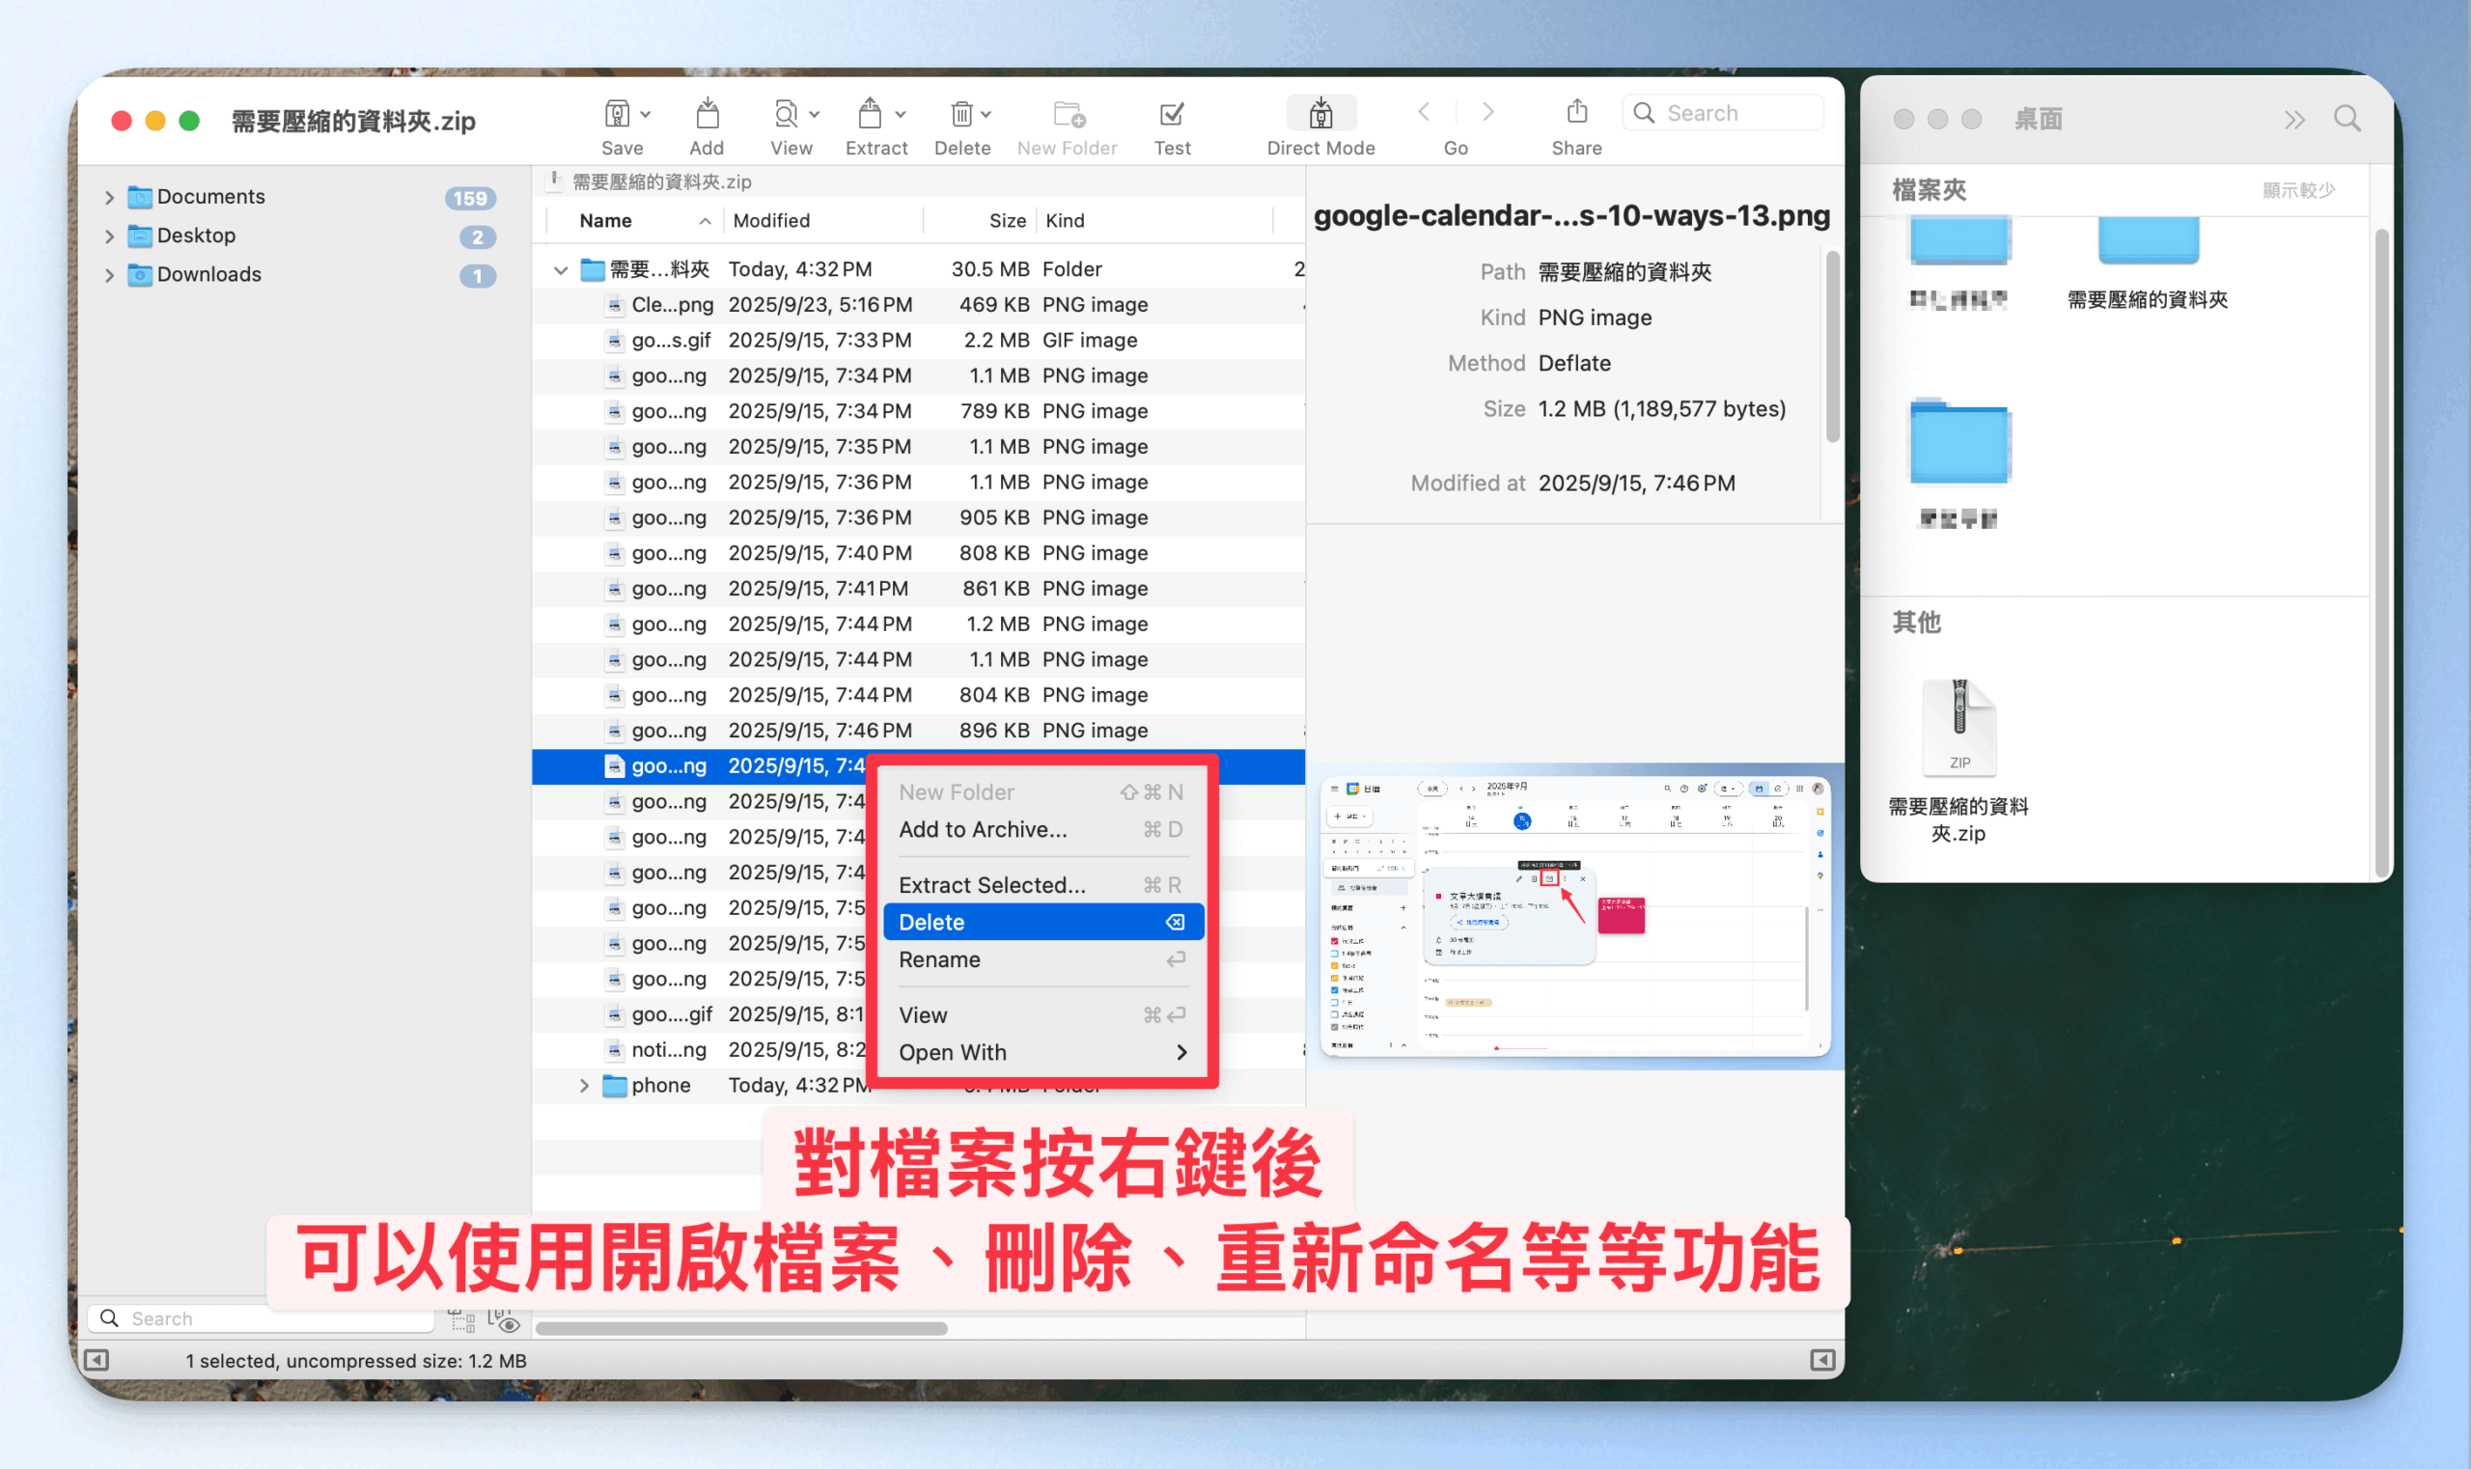Viewport: 2471px width, 1469px height.
Task: Click the Save toolbar icon
Action: tap(617, 115)
